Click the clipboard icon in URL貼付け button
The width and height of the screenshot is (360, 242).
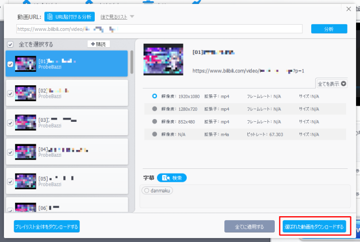(x=50, y=16)
